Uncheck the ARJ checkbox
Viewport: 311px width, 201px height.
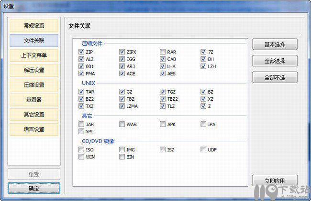pos(122,66)
